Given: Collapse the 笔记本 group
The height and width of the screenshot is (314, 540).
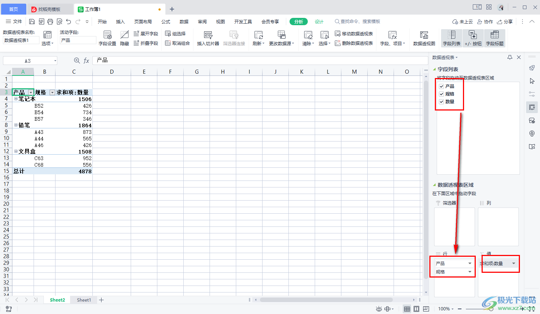Looking at the screenshot, I should pos(16,99).
